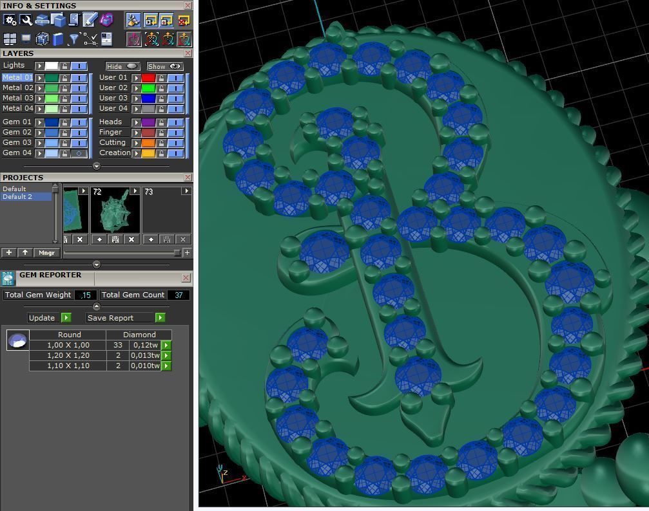
Task: Toggle visibility of Metal 01 layer
Action: (x=79, y=78)
